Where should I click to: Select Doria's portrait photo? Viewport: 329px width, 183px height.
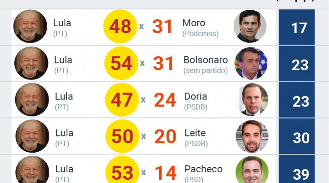(x=251, y=100)
